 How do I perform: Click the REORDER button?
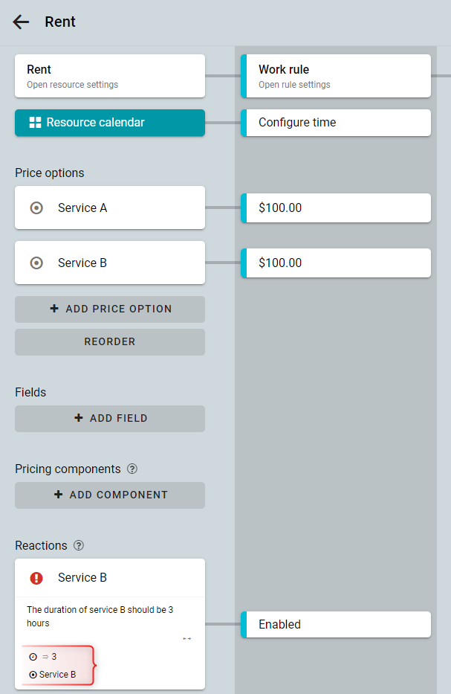[110, 341]
